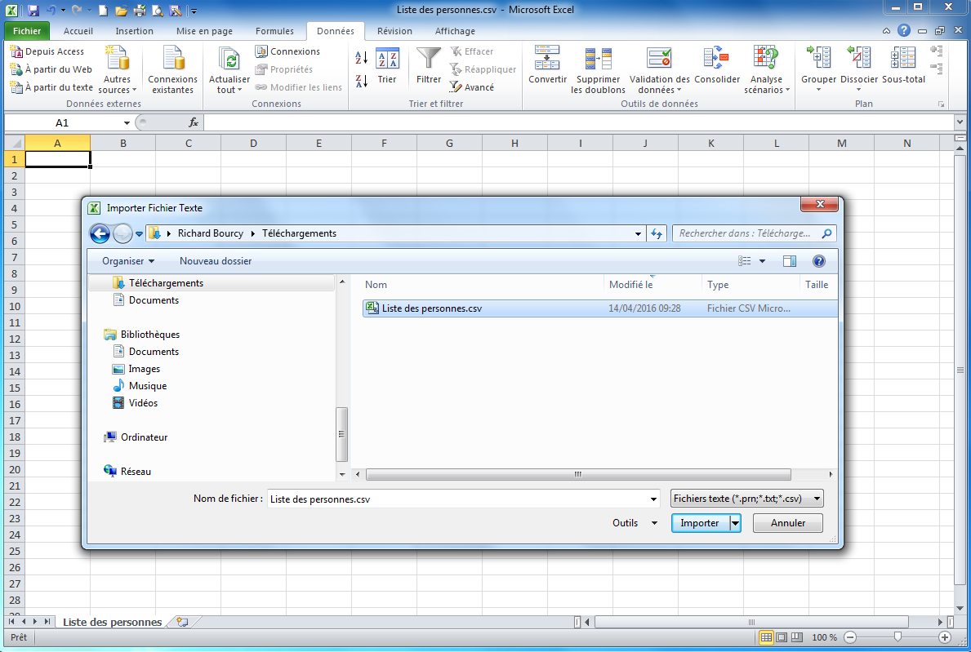971x652 pixels.
Task: Open Validation des données dropdown
Action: 660,85
